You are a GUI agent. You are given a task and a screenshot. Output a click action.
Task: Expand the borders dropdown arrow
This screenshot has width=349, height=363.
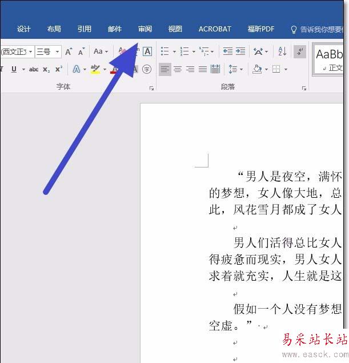(x=286, y=69)
